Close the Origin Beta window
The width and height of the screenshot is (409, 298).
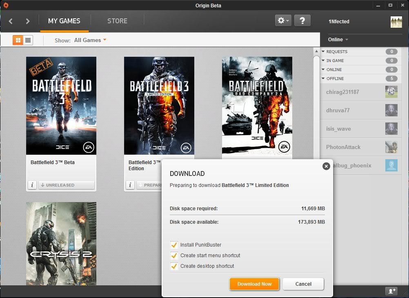click(402, 5)
